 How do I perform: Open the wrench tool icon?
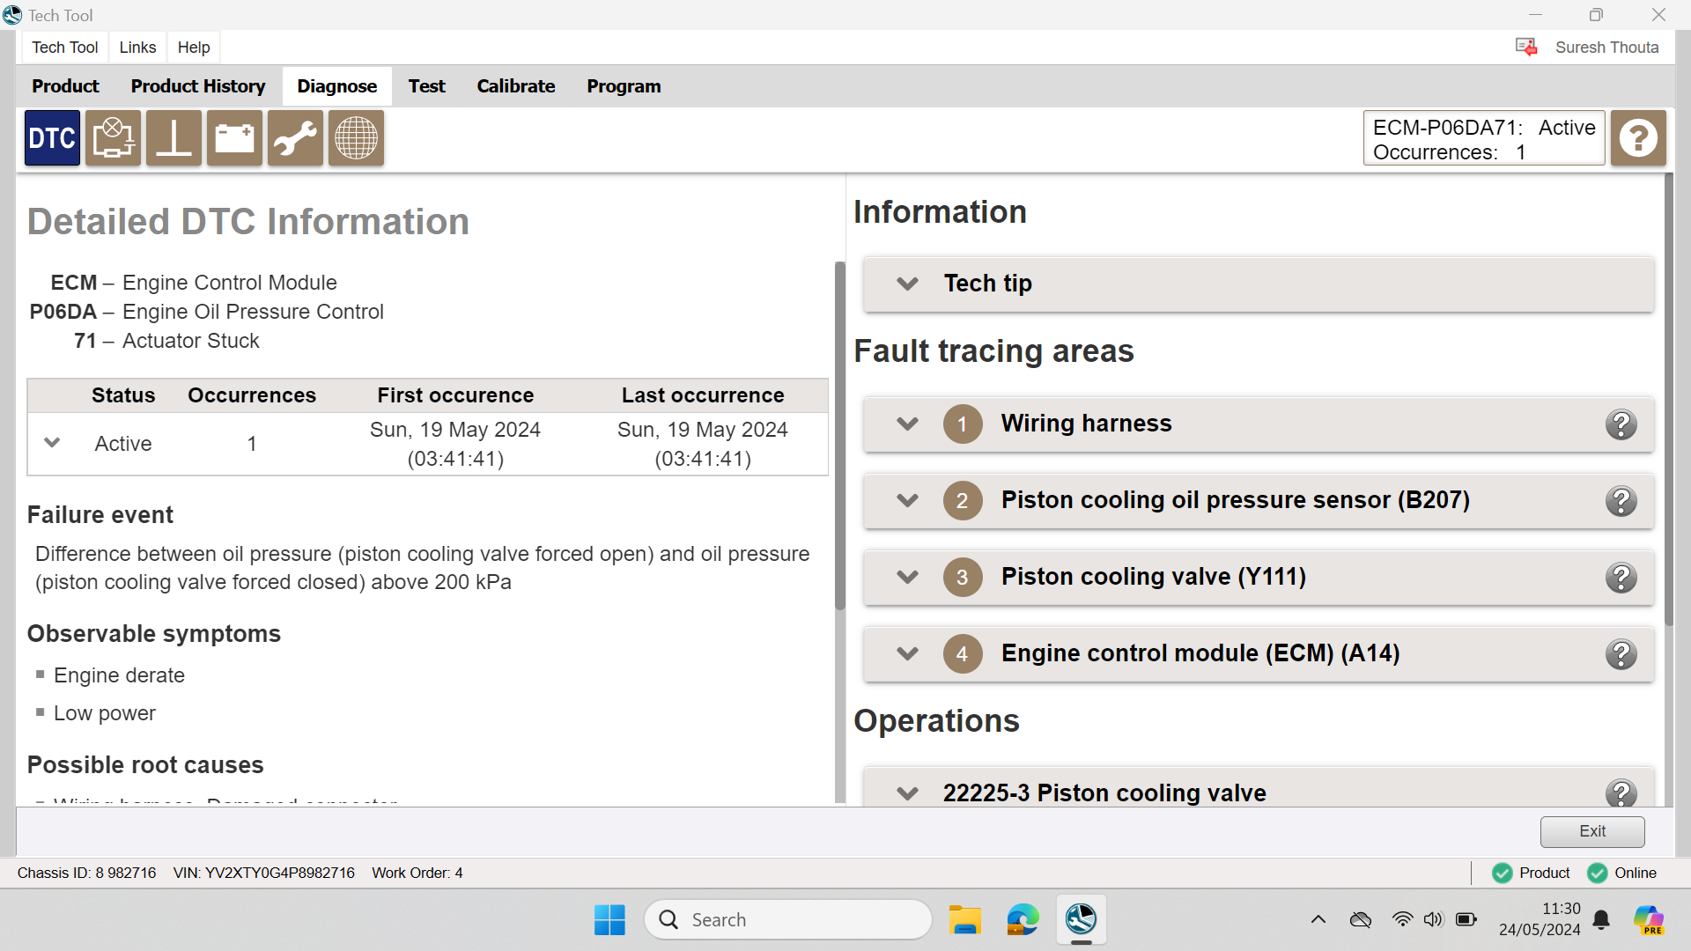click(x=295, y=138)
